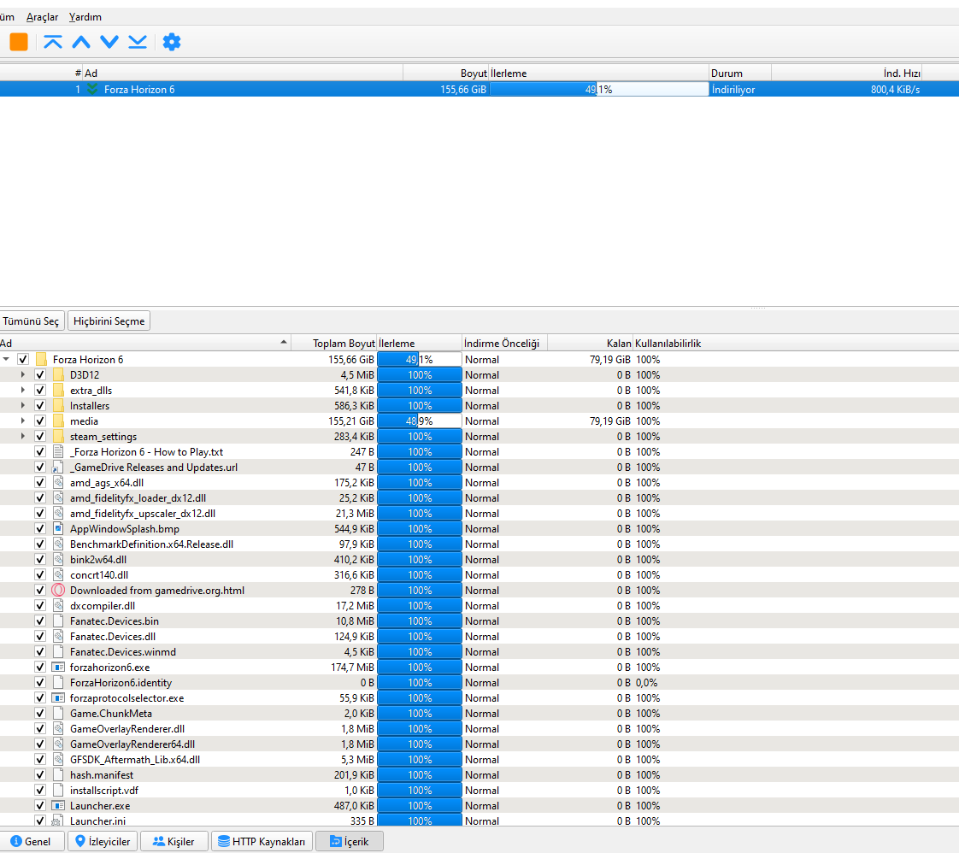Click the dll icon of amd_ags_x64.dll

coord(59,482)
